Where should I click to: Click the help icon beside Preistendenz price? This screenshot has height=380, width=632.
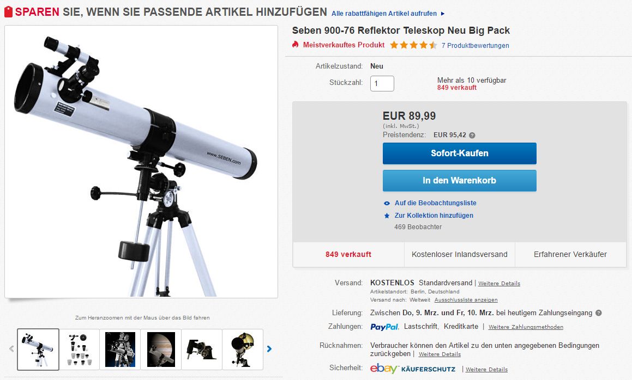point(472,136)
